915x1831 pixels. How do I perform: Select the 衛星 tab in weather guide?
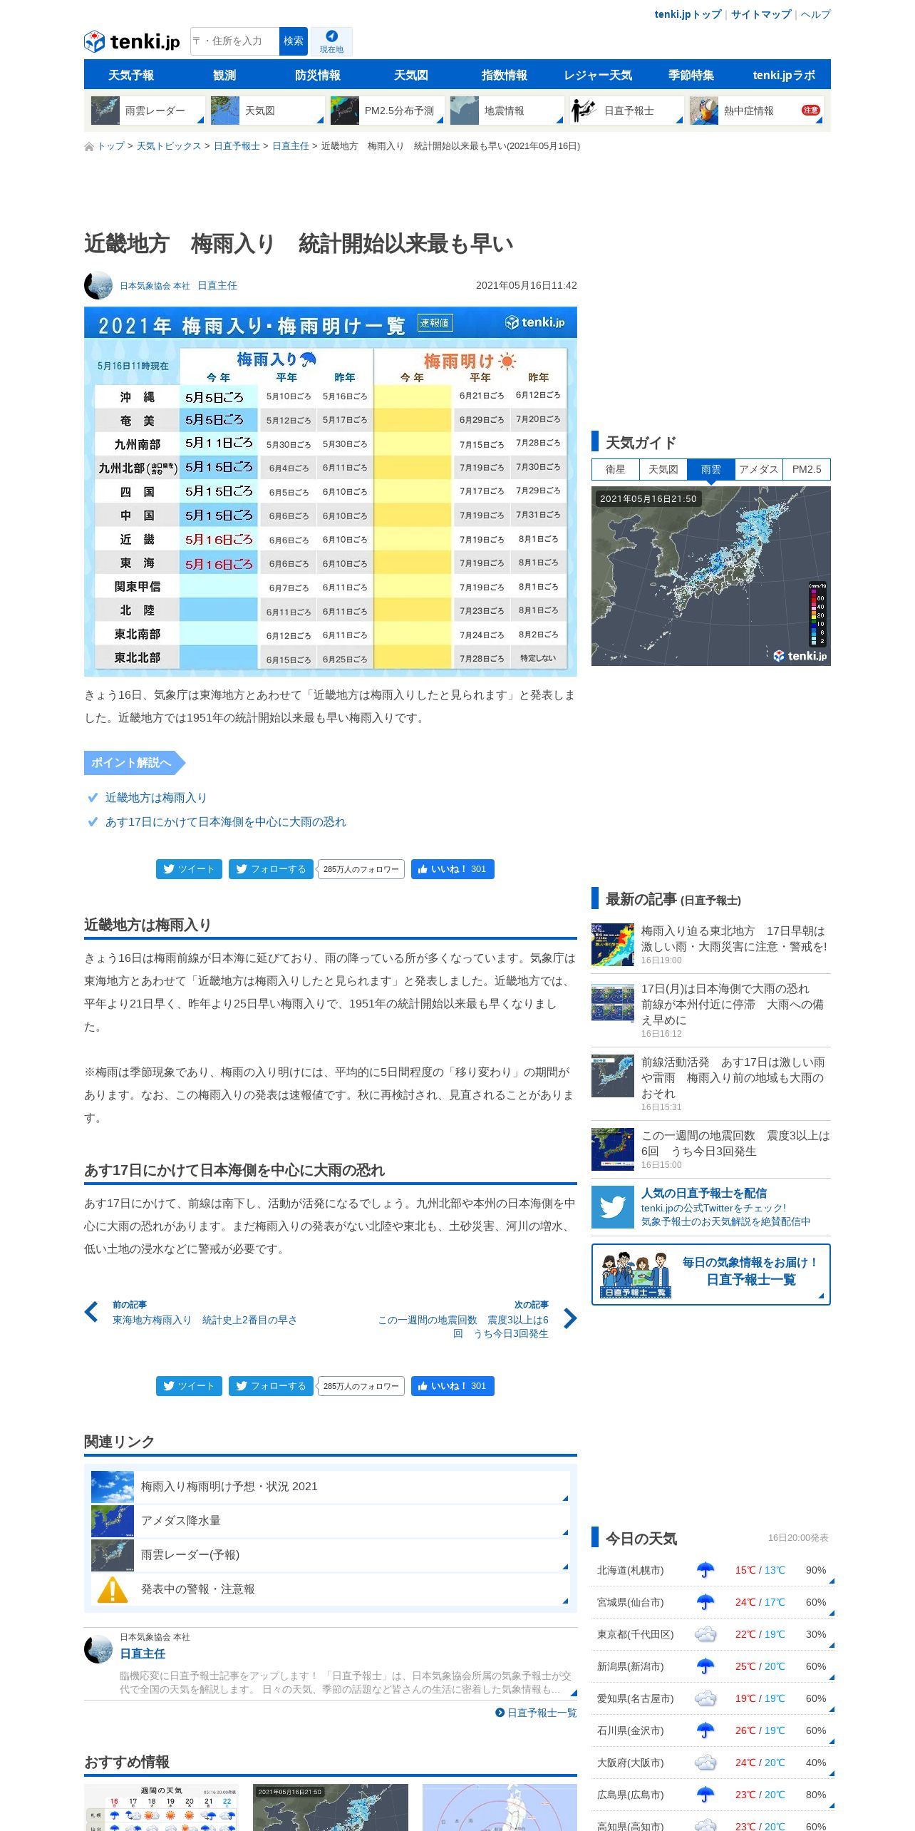616,469
